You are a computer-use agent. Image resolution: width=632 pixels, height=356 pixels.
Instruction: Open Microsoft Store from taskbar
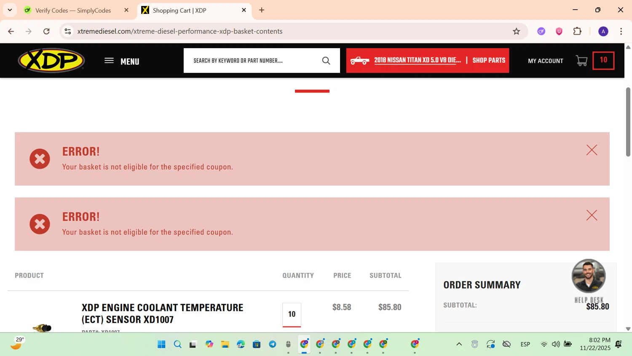pos(257,344)
